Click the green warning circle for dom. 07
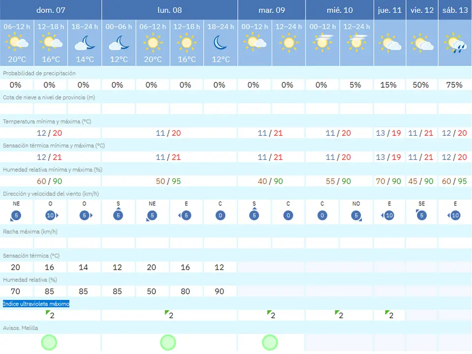 point(49,342)
